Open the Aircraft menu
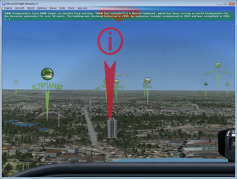 click(20, 8)
